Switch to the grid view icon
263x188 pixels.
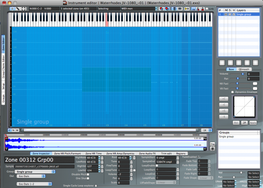click(x=180, y=9)
